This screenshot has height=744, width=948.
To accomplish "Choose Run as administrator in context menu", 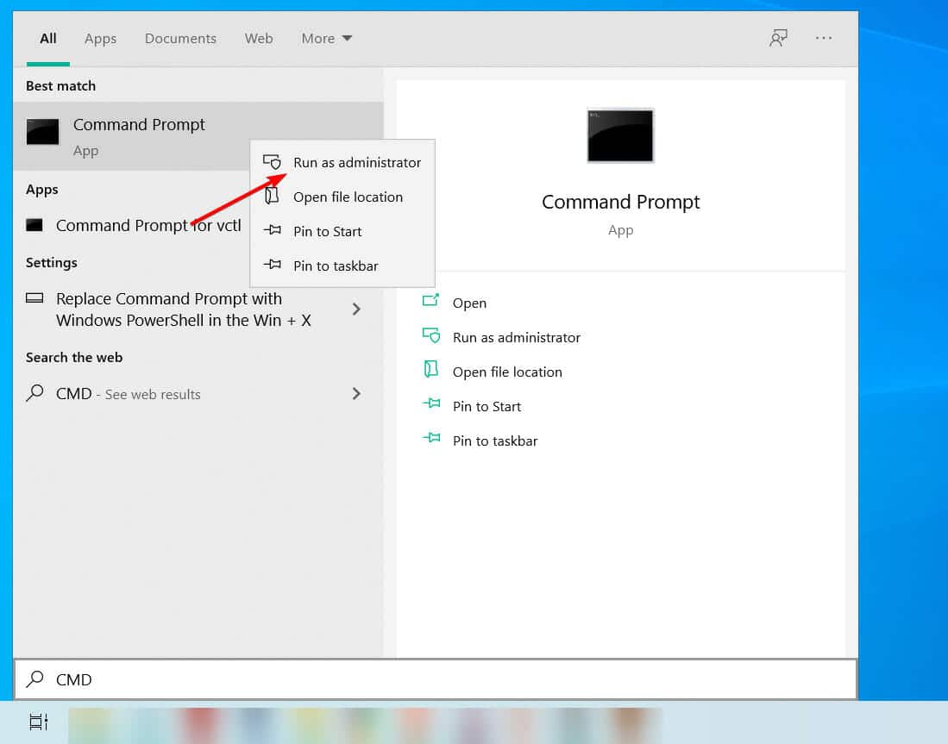I will coord(342,163).
